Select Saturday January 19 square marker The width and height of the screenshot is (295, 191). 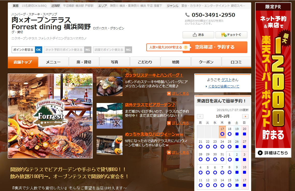tap(237, 134)
